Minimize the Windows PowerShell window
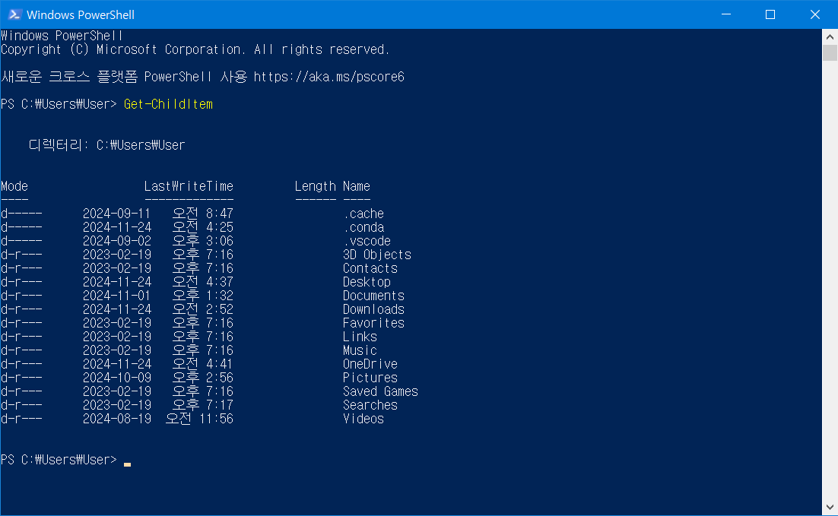Image resolution: width=838 pixels, height=516 pixels. (725, 14)
